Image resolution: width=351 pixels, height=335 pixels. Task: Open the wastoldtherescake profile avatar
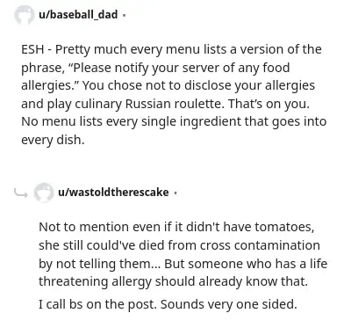[x=44, y=193]
